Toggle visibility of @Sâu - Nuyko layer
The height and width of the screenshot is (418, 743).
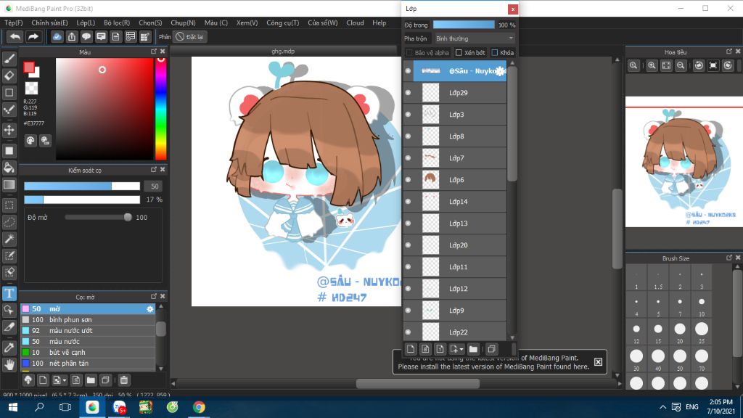point(408,71)
